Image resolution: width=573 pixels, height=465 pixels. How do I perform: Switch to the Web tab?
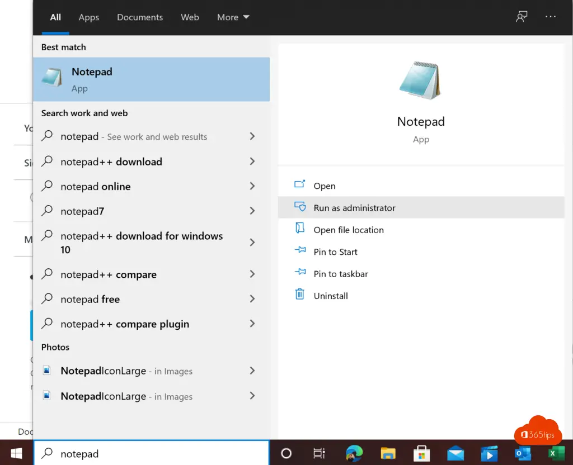pyautogui.click(x=190, y=17)
